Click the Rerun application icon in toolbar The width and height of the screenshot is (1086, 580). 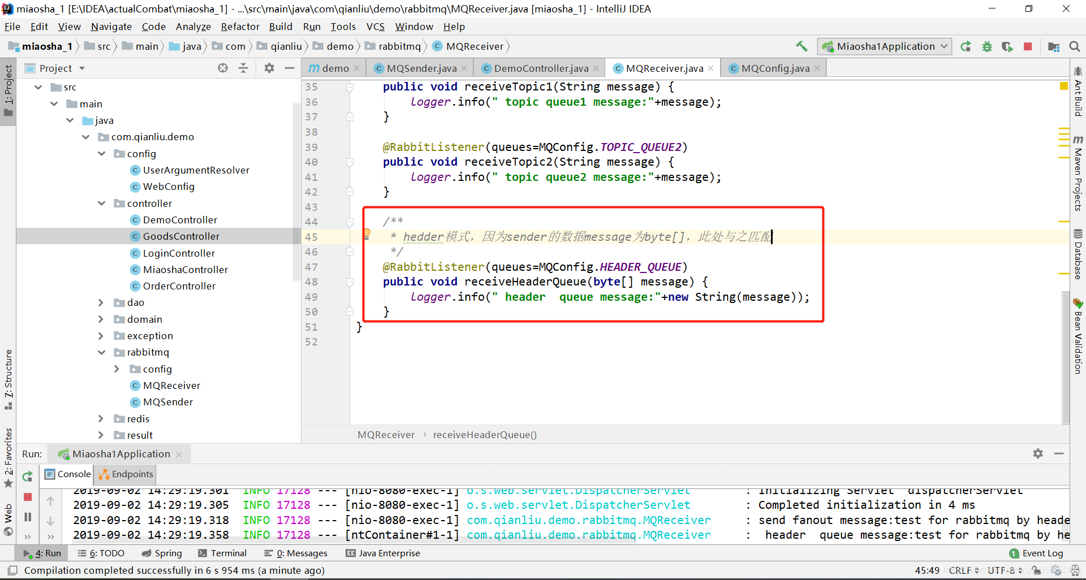[x=966, y=46]
